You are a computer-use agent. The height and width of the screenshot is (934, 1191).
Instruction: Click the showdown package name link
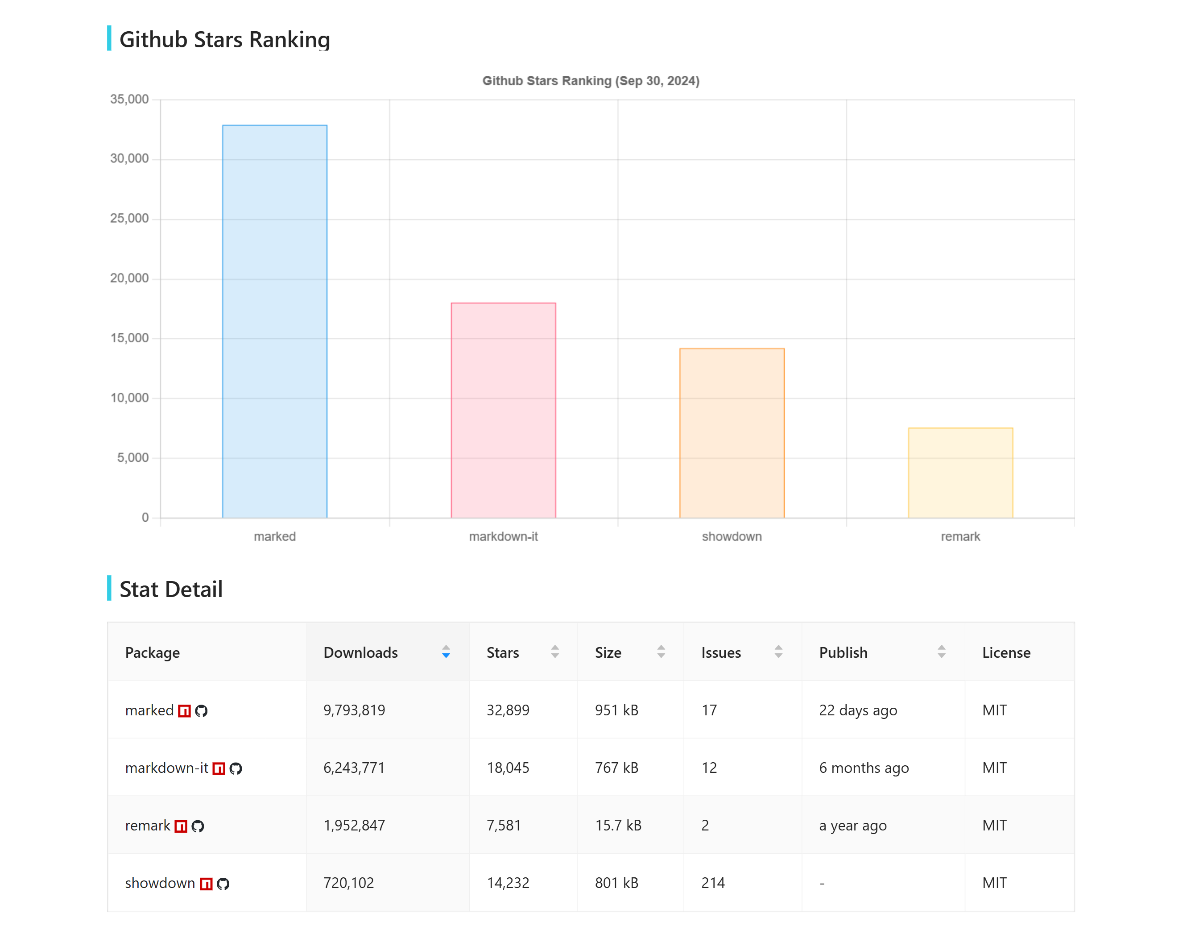tap(160, 883)
